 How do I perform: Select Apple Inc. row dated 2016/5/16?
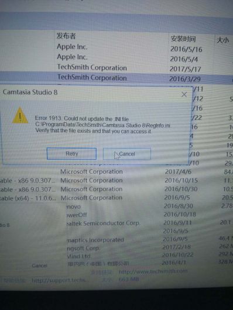click(117, 47)
